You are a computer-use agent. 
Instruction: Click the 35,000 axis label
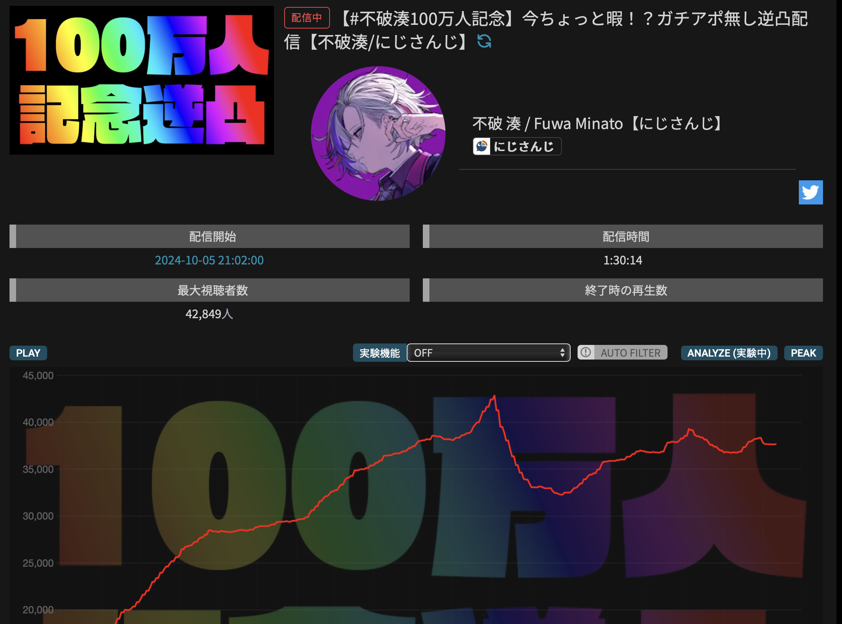(38, 469)
